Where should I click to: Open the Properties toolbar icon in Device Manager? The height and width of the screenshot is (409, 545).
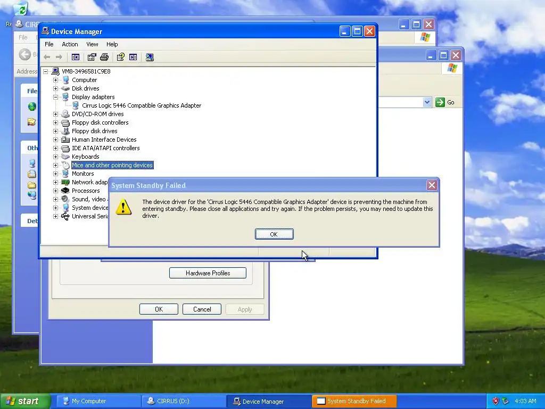pos(92,57)
